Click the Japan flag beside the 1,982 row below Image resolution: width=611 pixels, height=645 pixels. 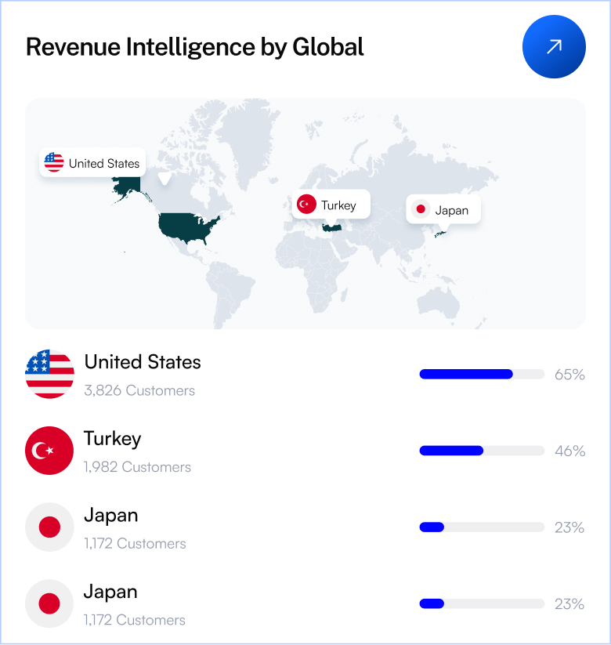pos(49,527)
